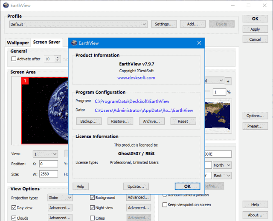
Task: Open Advanced... for Clouds
Action: [x=60, y=218]
